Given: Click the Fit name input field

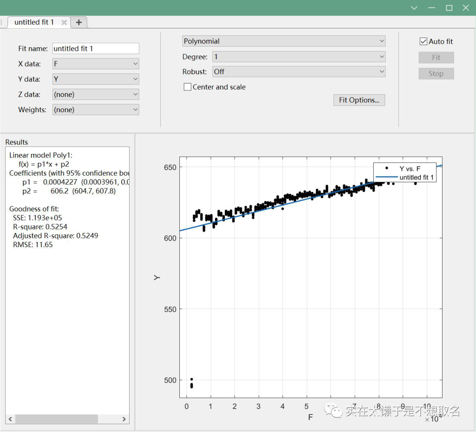Looking at the screenshot, I should point(96,49).
